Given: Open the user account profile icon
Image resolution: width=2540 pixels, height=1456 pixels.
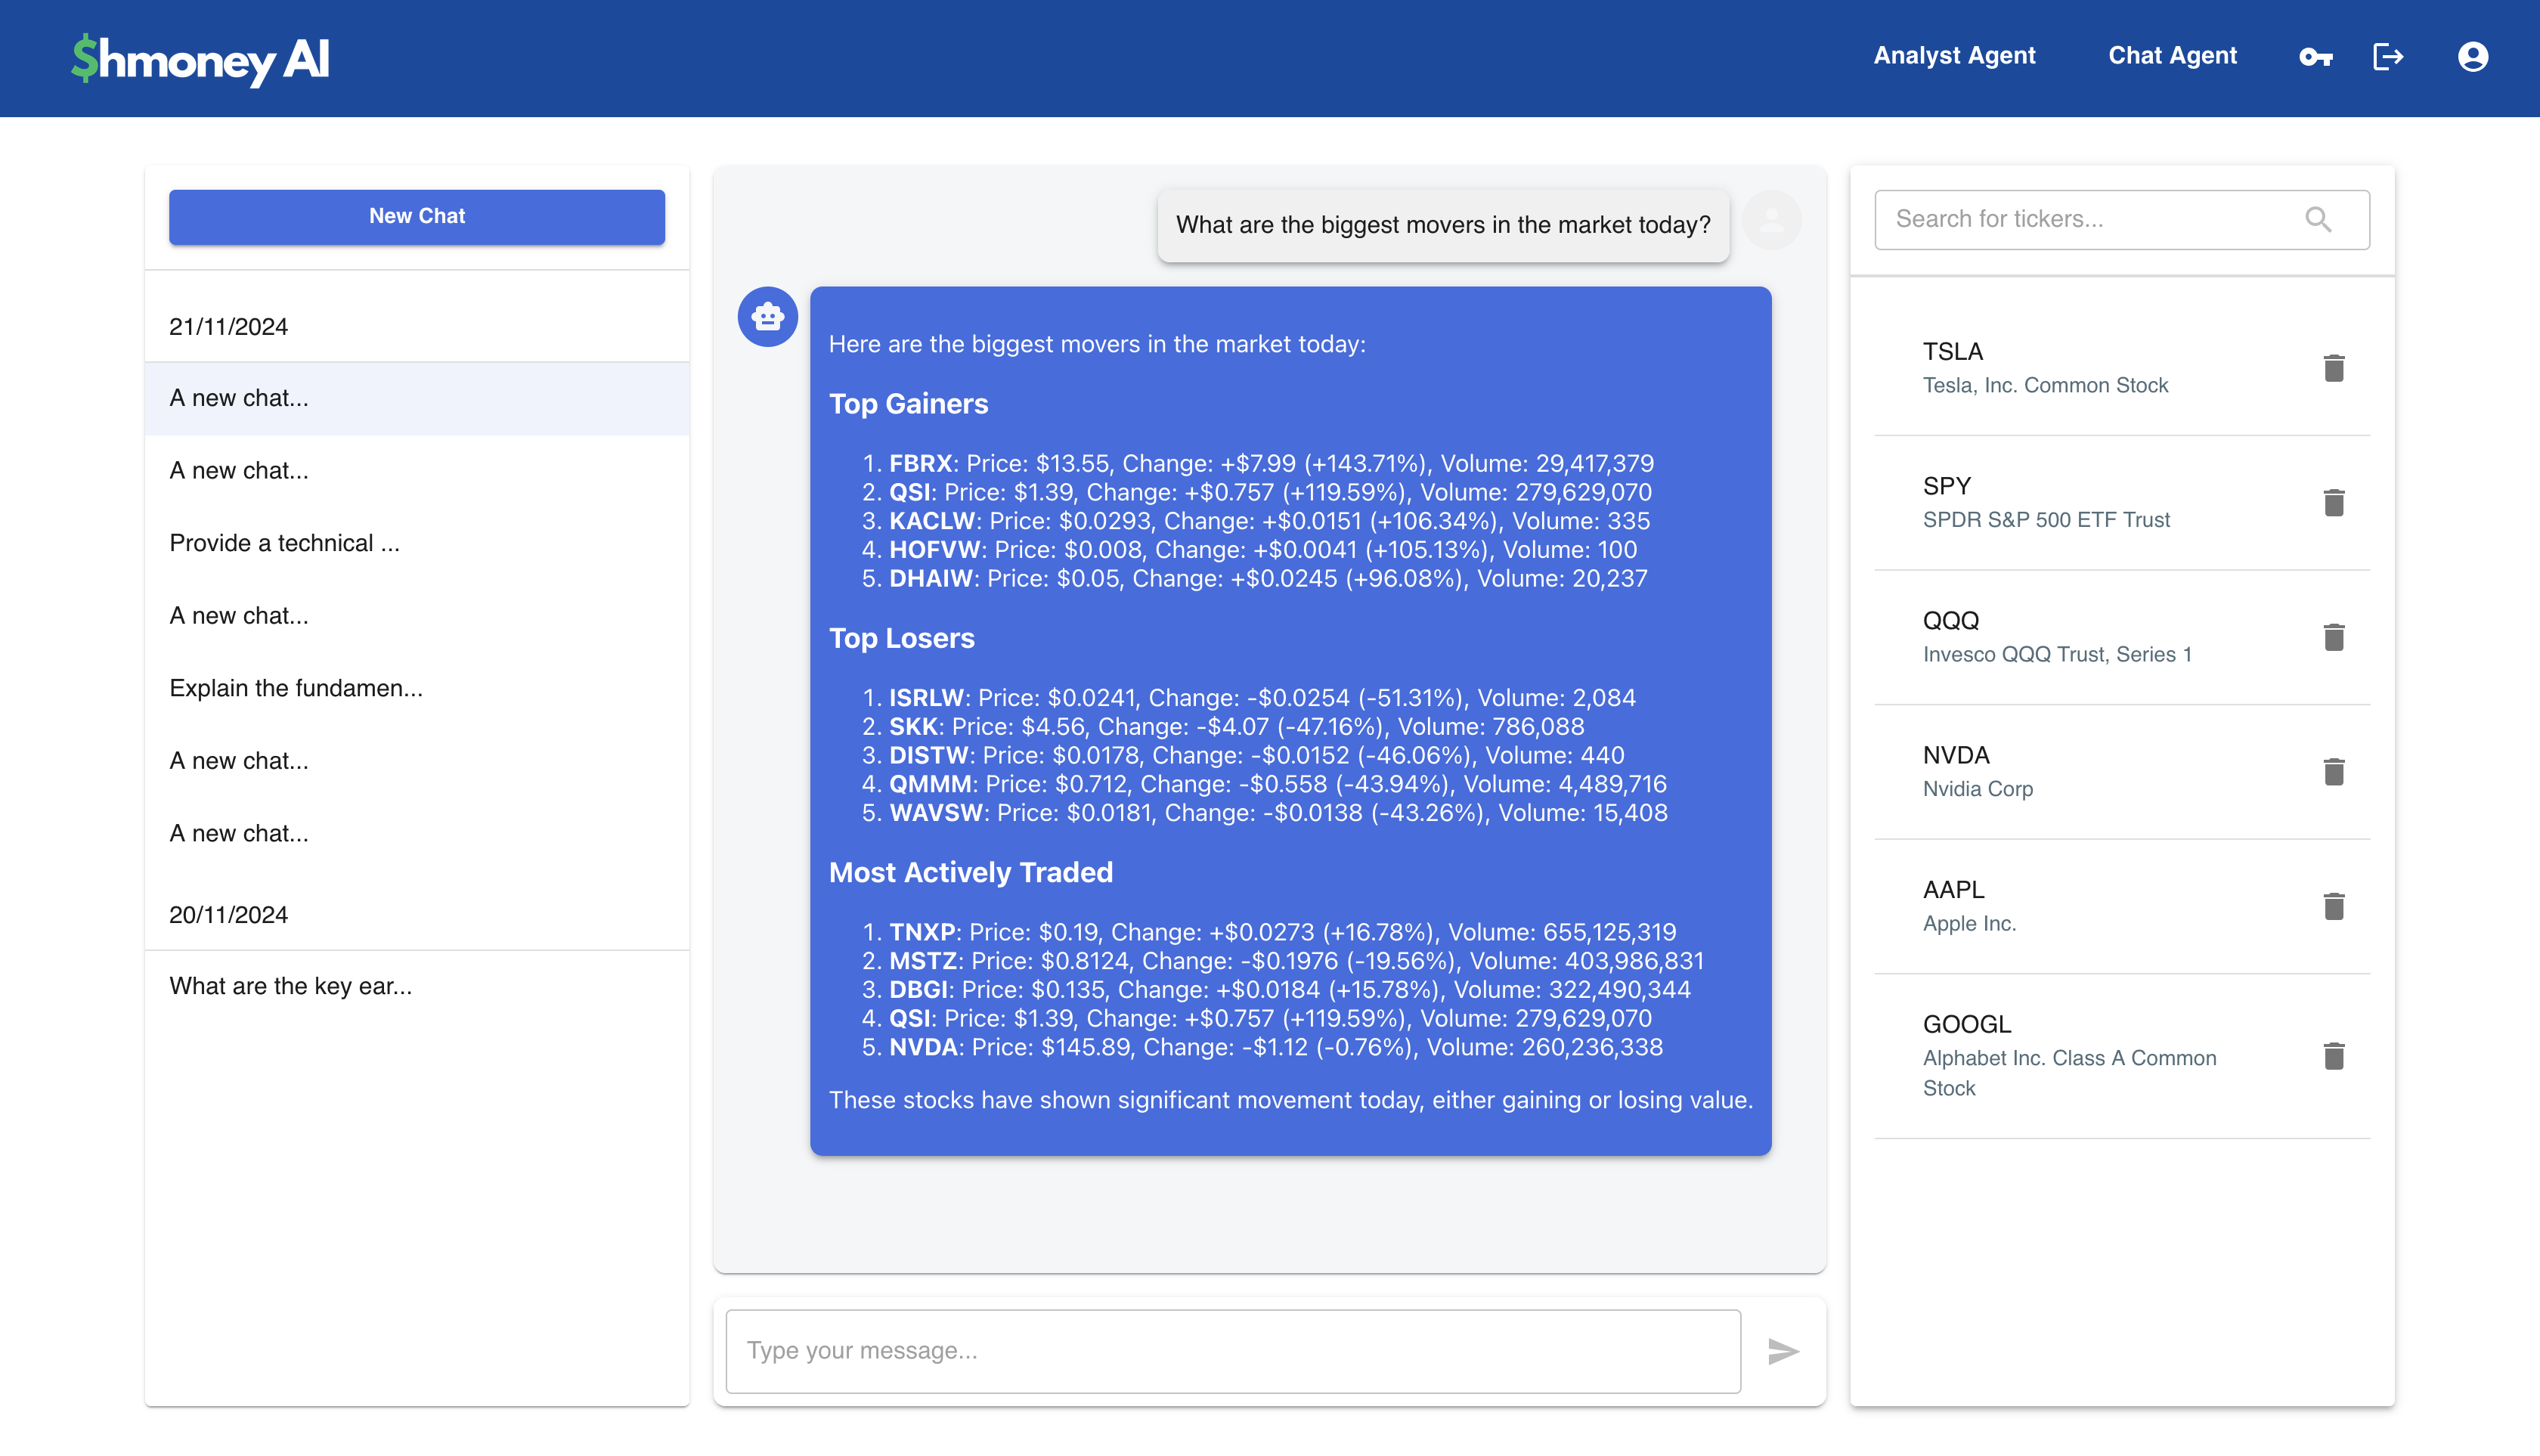Looking at the screenshot, I should (2472, 57).
